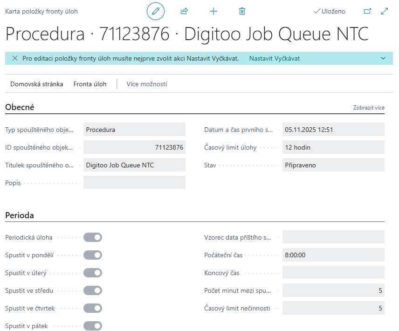Click ID spouštěného objektu field 71123876
This screenshot has width=399, height=331.
134,147
